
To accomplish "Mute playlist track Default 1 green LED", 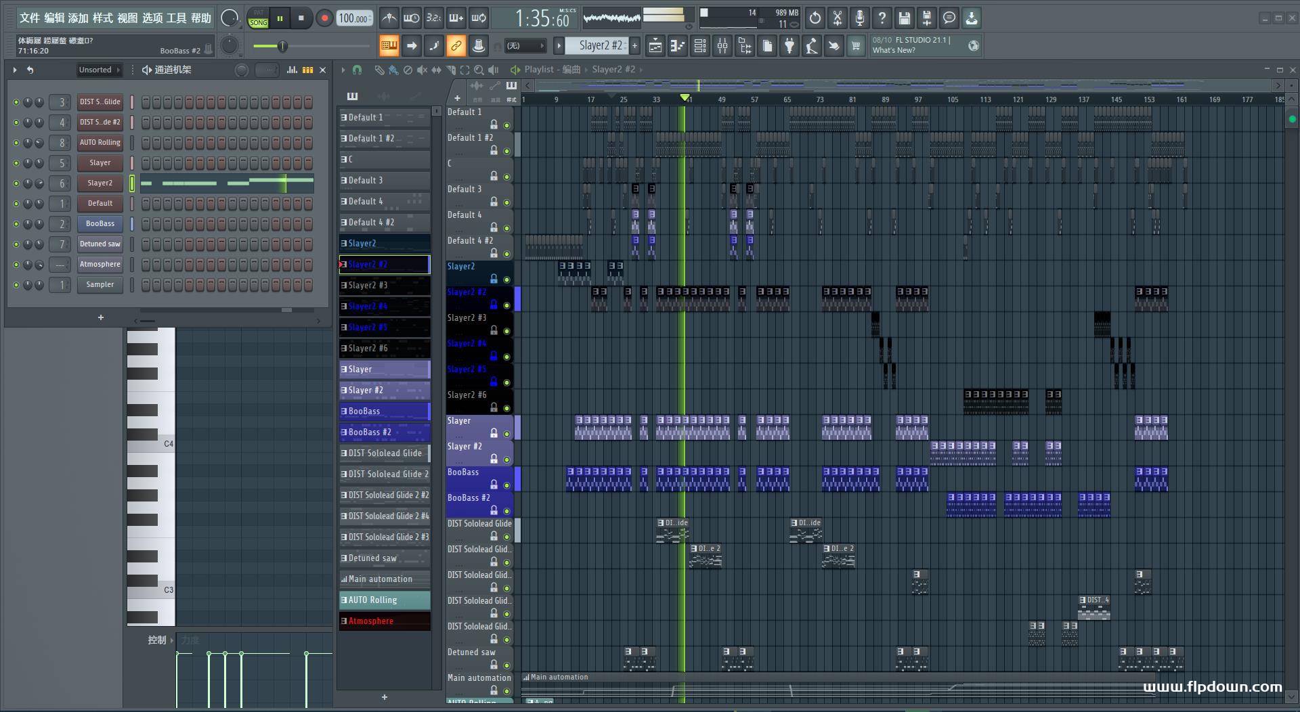I will pyautogui.click(x=506, y=125).
